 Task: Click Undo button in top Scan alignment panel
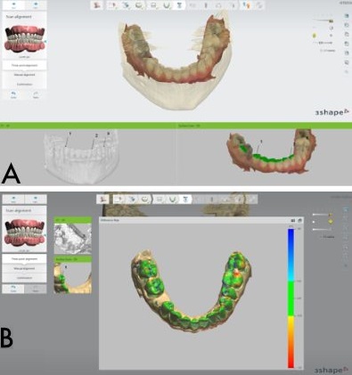pos(13,94)
